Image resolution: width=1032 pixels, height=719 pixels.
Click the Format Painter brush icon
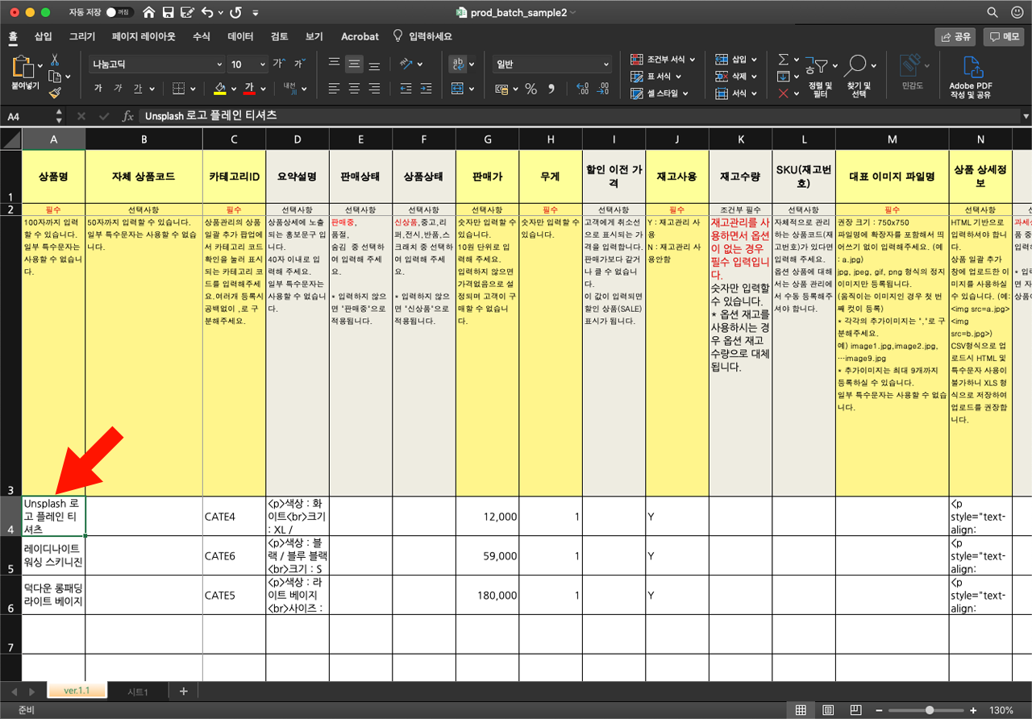tap(55, 93)
